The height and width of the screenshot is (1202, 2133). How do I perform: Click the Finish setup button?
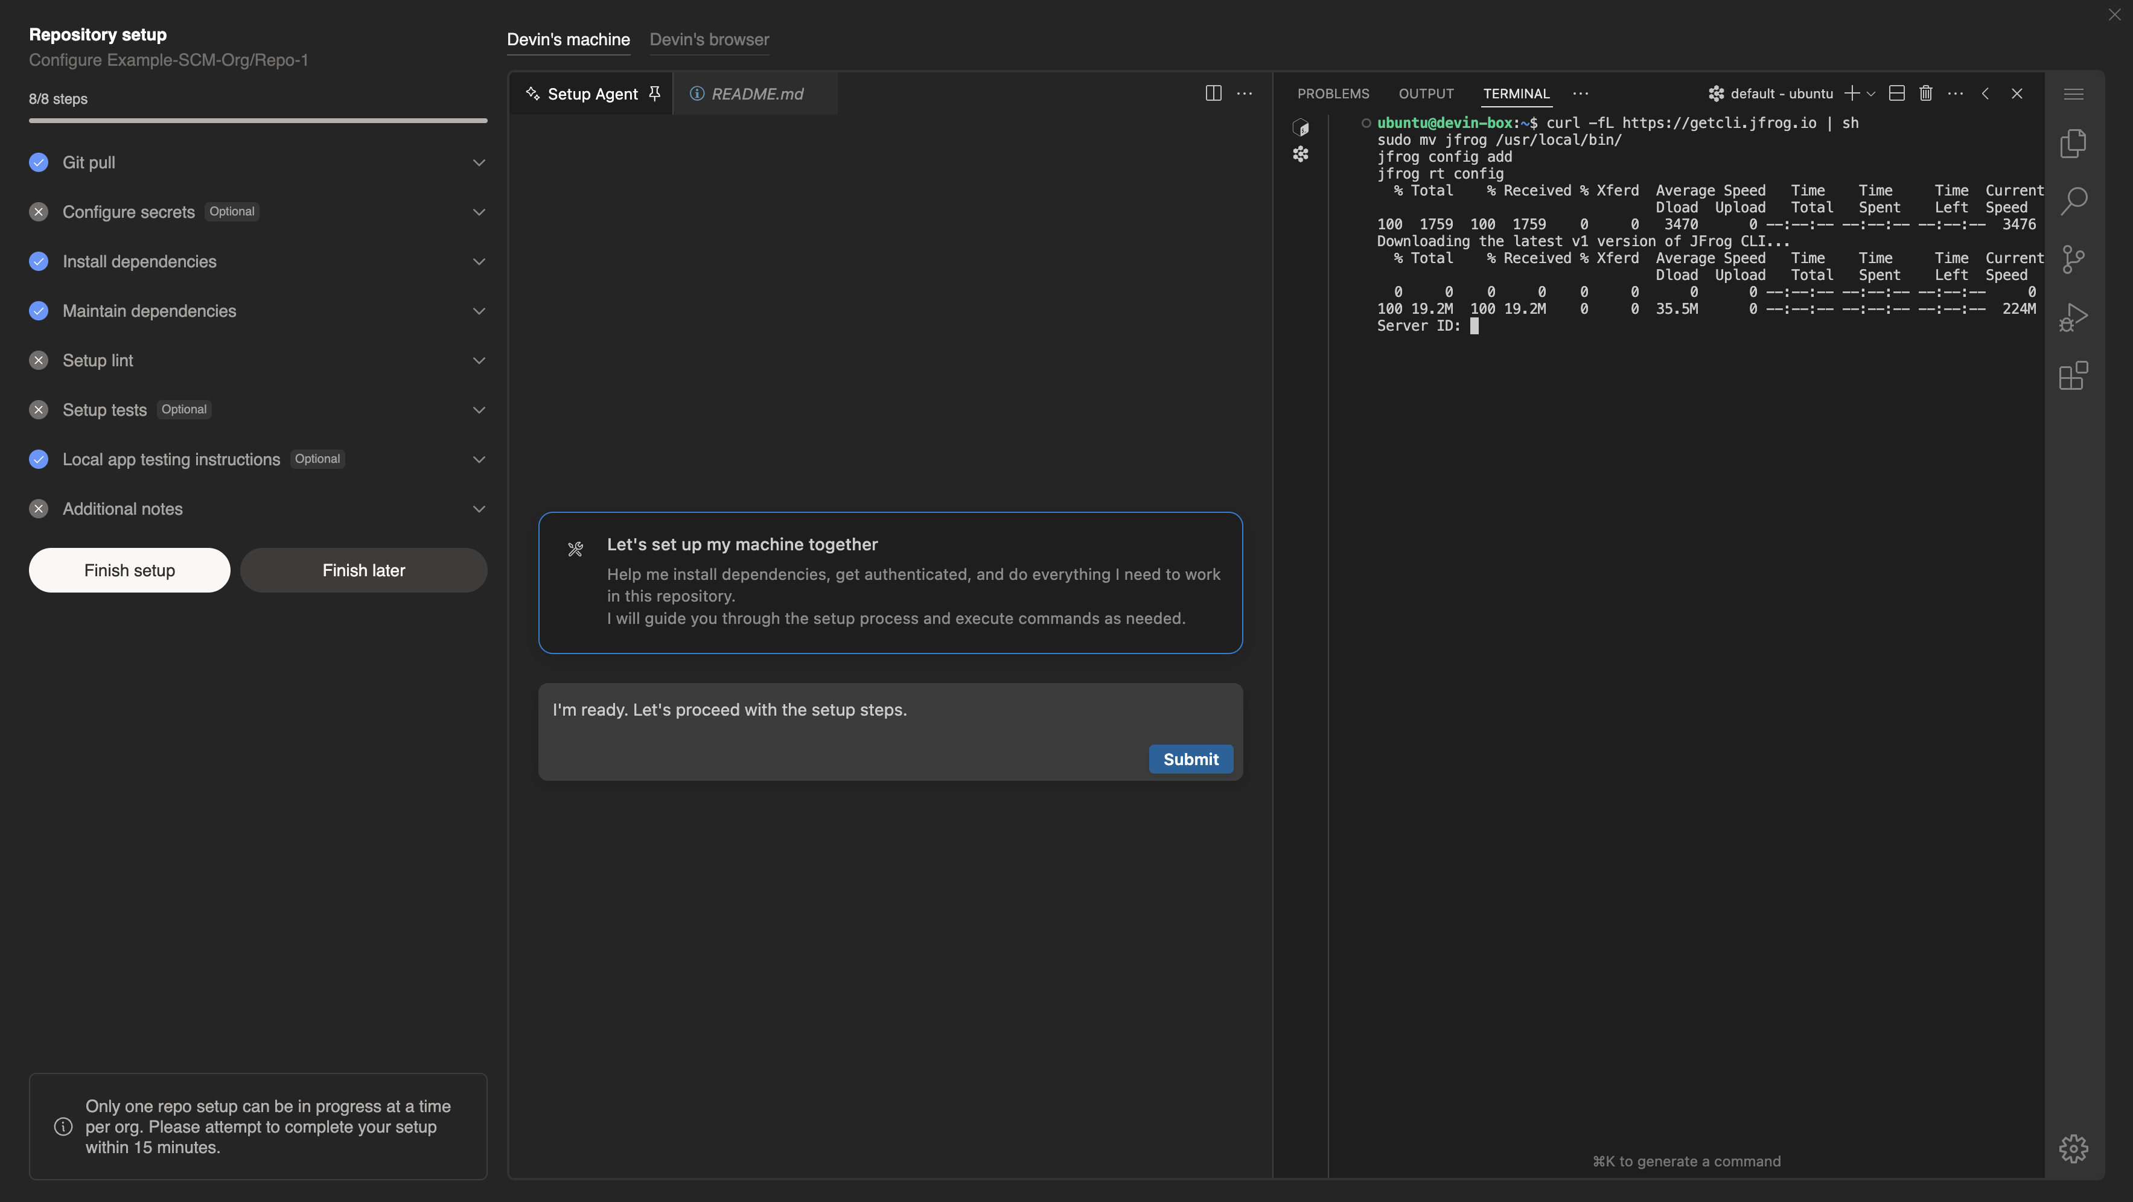pyautogui.click(x=129, y=570)
